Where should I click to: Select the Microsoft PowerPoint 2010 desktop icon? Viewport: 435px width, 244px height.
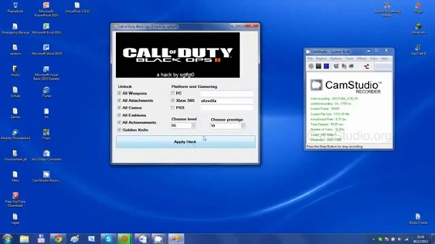pyautogui.click(x=46, y=9)
